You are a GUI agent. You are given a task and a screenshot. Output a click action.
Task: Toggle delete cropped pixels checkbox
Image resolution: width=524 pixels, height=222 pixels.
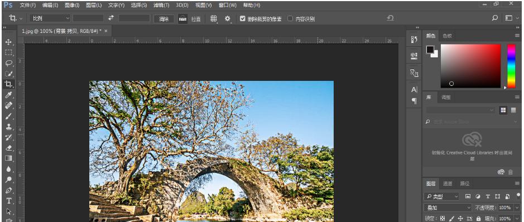[243, 19]
